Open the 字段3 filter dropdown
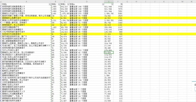Viewport: 196px width, 102px height. 68,4
